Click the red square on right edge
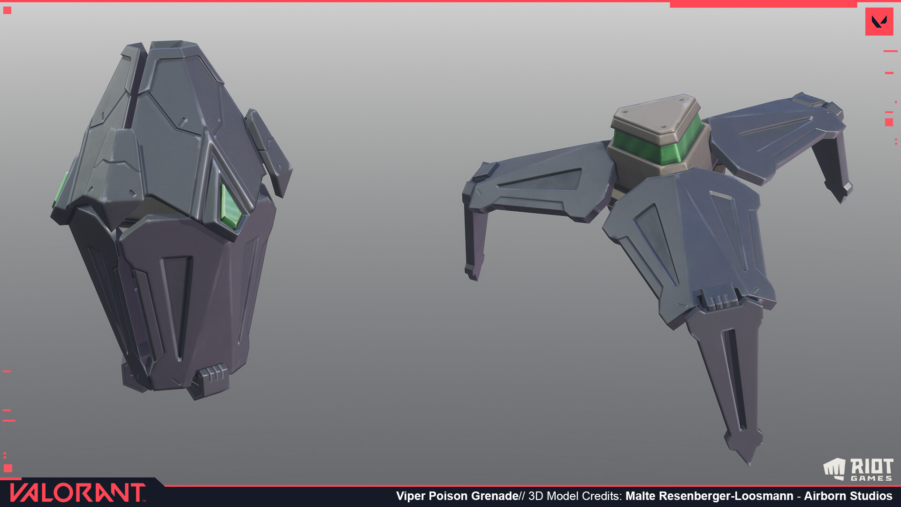The image size is (901, 507). 889,122
